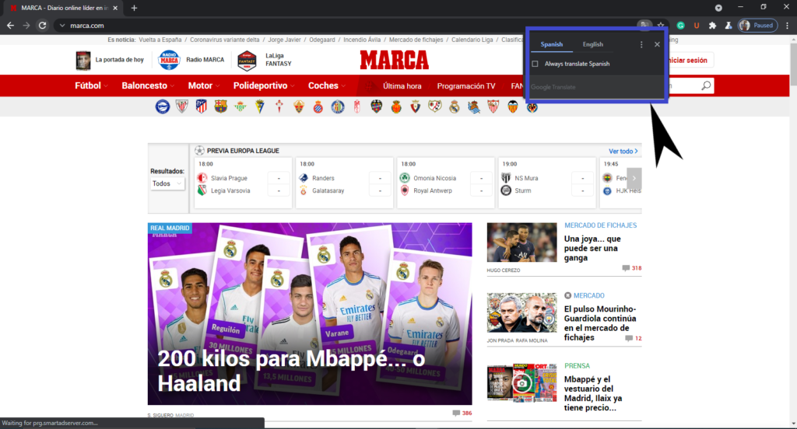Open the Real Sociedad team badge
The width and height of the screenshot is (797, 429).
coord(474,106)
